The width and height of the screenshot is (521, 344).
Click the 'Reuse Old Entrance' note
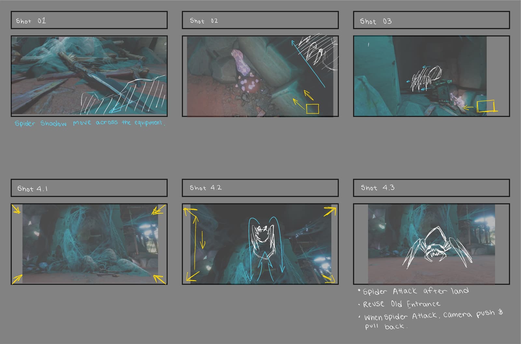[x=401, y=304]
